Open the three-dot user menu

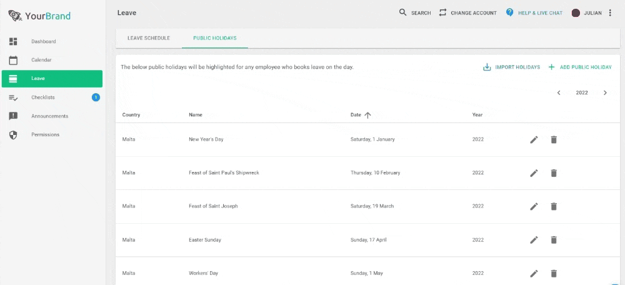(610, 13)
